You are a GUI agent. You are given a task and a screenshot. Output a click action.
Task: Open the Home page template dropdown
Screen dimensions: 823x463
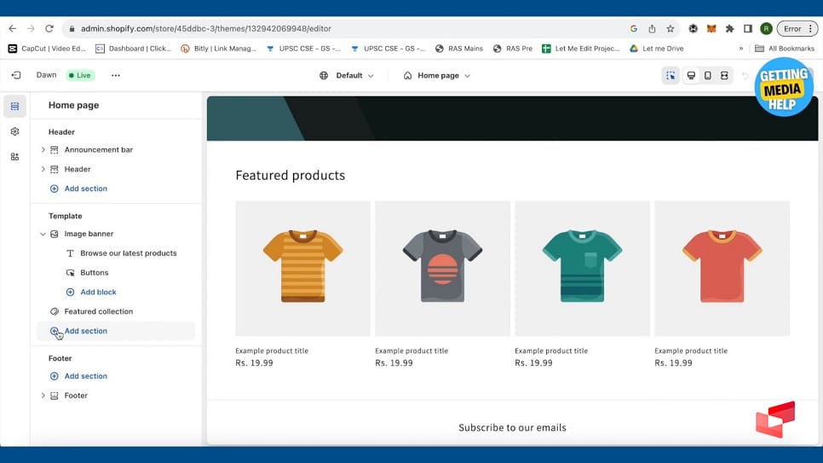pyautogui.click(x=437, y=76)
